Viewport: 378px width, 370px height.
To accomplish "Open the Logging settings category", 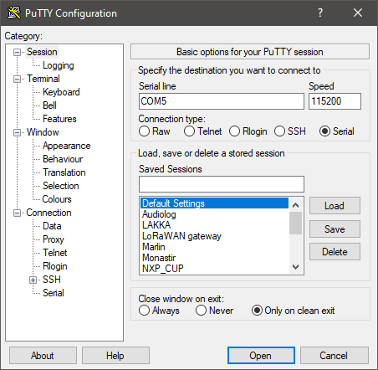I will coord(58,65).
